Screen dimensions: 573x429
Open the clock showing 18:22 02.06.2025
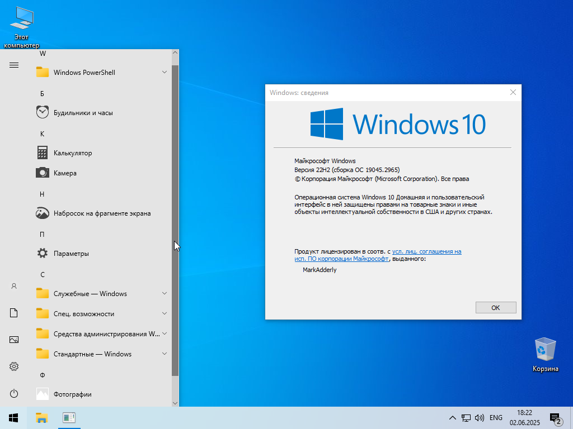525,418
